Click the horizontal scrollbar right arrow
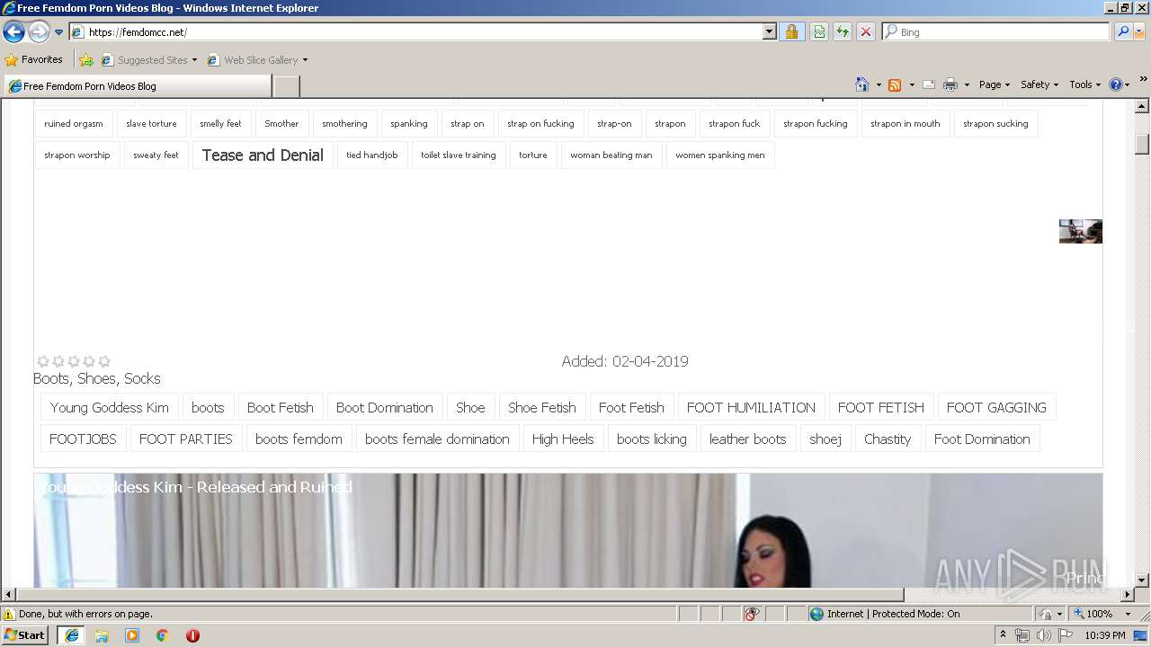 [1127, 595]
